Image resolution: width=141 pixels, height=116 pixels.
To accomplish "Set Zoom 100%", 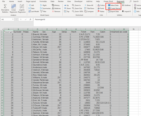I will (x=78, y=11).
